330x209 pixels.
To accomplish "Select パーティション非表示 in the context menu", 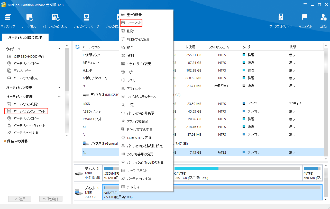I will coord(146,113).
